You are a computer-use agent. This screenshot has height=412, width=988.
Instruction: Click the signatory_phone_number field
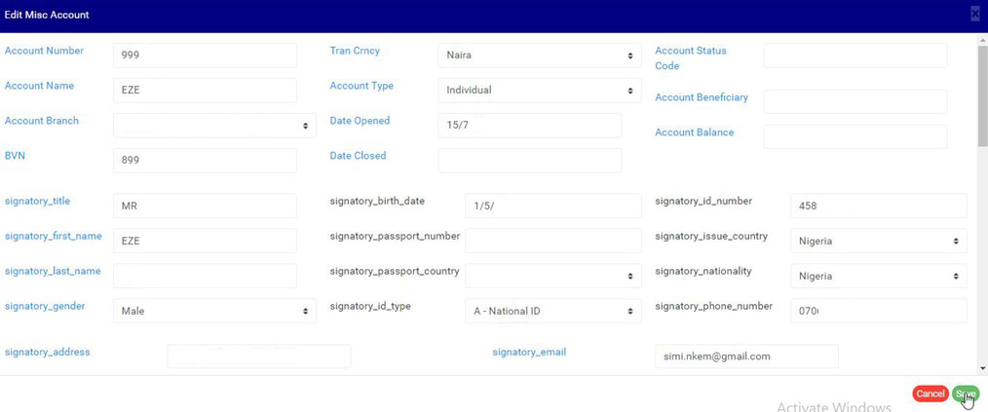[878, 311]
